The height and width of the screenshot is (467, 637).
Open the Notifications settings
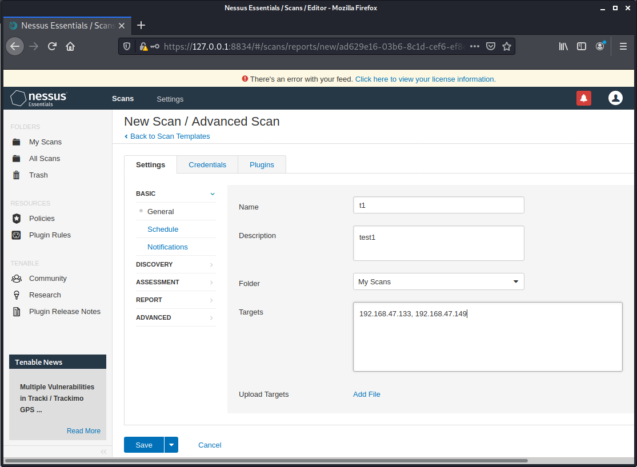[x=167, y=247]
